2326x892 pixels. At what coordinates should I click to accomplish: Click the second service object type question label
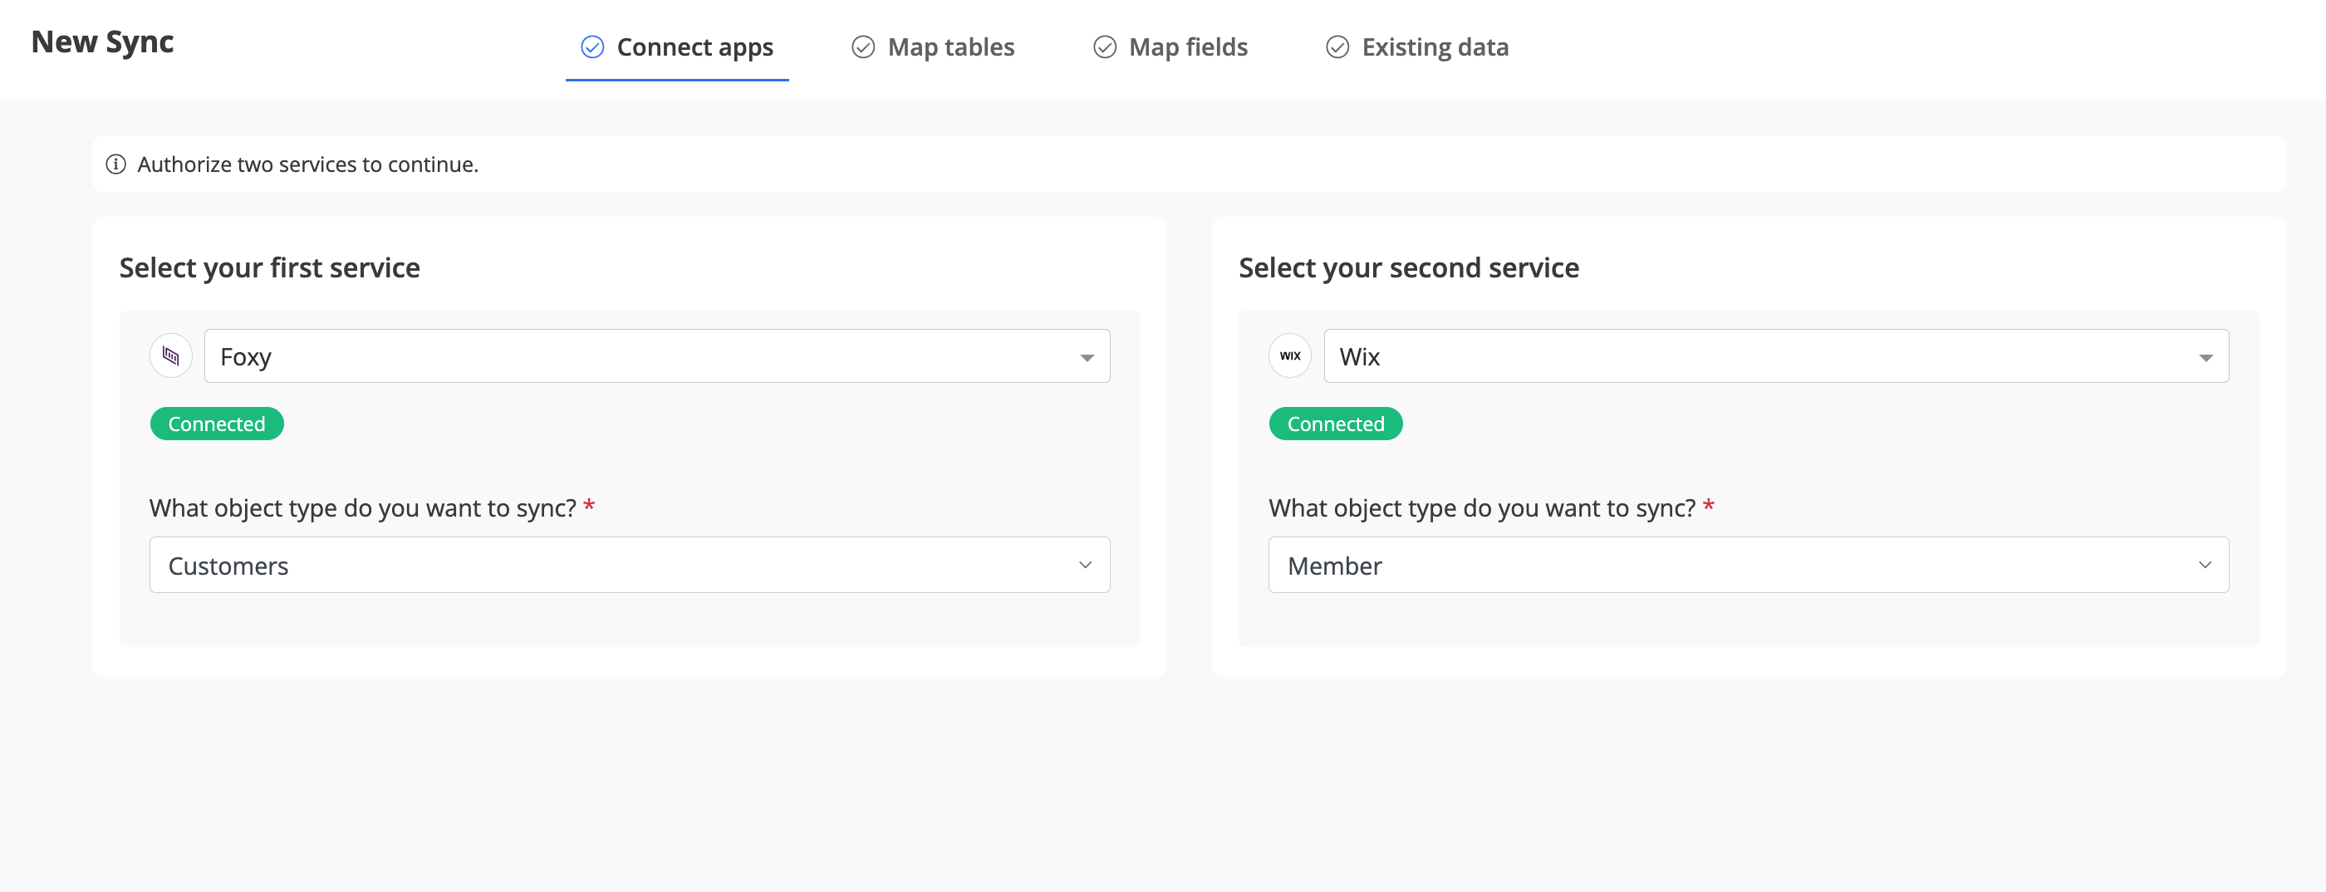1492,507
